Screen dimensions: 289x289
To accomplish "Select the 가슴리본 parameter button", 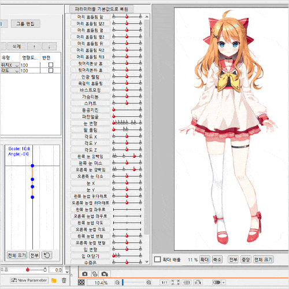I will (90, 97).
